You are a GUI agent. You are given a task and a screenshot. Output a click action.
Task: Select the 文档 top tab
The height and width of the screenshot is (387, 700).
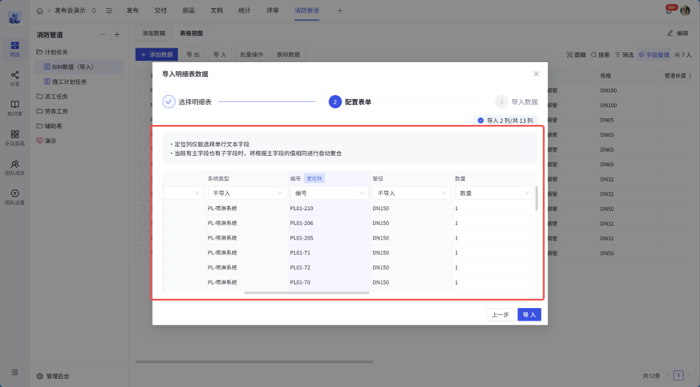(x=216, y=10)
